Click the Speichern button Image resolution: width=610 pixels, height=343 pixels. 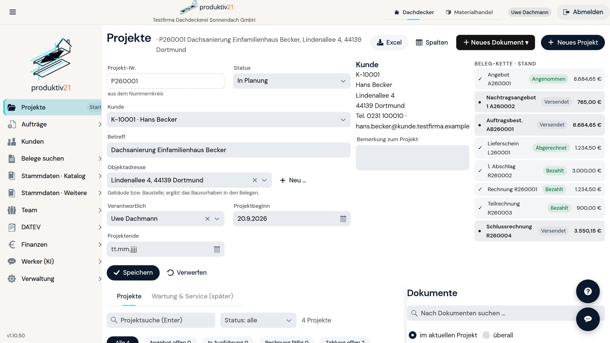133,273
